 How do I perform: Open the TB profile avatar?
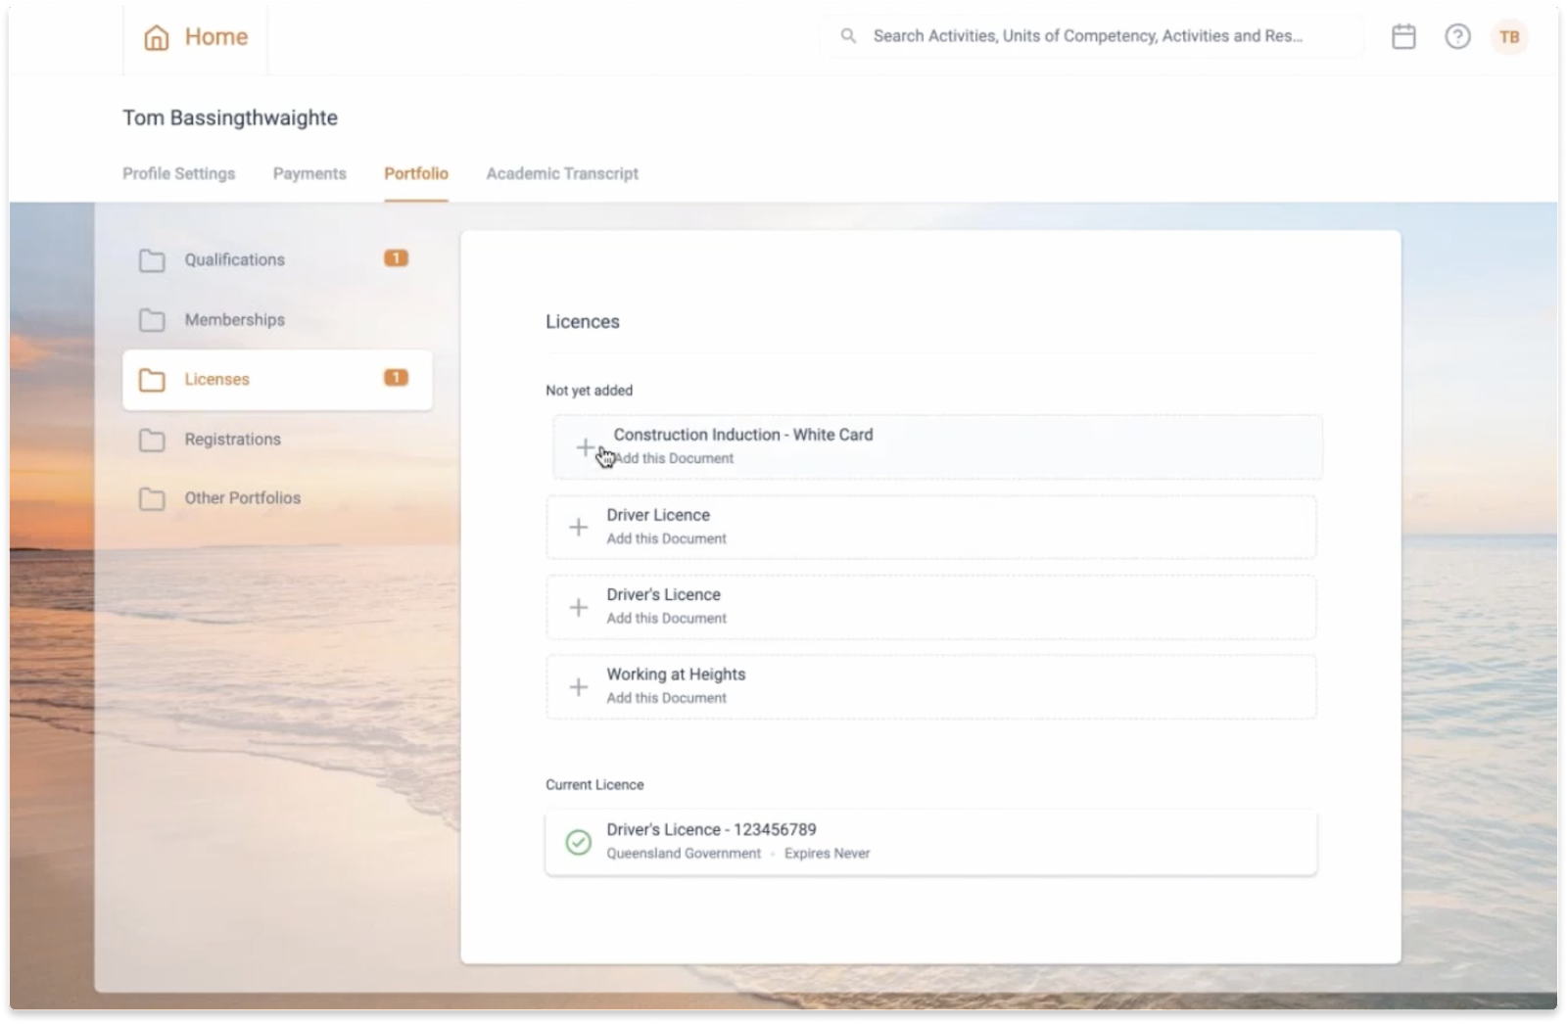[x=1510, y=37]
